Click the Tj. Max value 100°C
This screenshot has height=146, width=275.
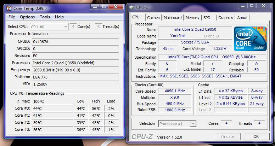tap(52, 101)
